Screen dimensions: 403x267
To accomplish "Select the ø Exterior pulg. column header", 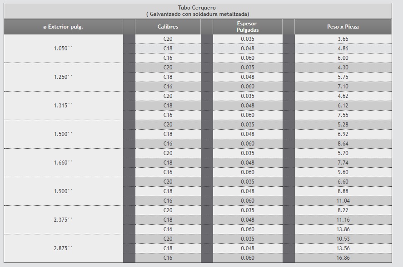I will tap(63, 27).
